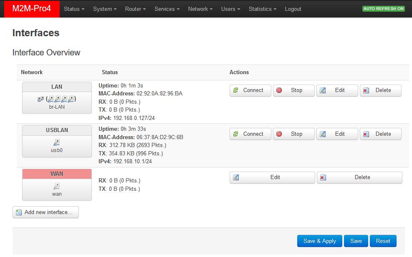The width and height of the screenshot is (412, 257).
Task: Click LAN IPv4 address 192.168.0.127/24
Action: [134, 118]
